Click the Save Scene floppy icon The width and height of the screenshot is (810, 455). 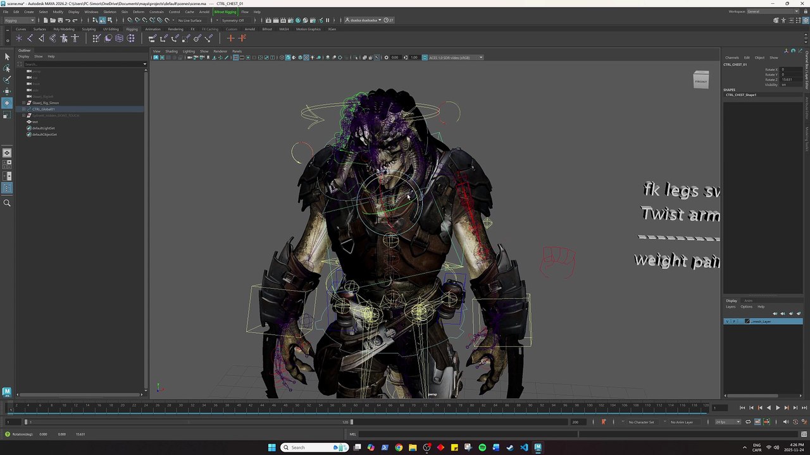click(x=59, y=20)
